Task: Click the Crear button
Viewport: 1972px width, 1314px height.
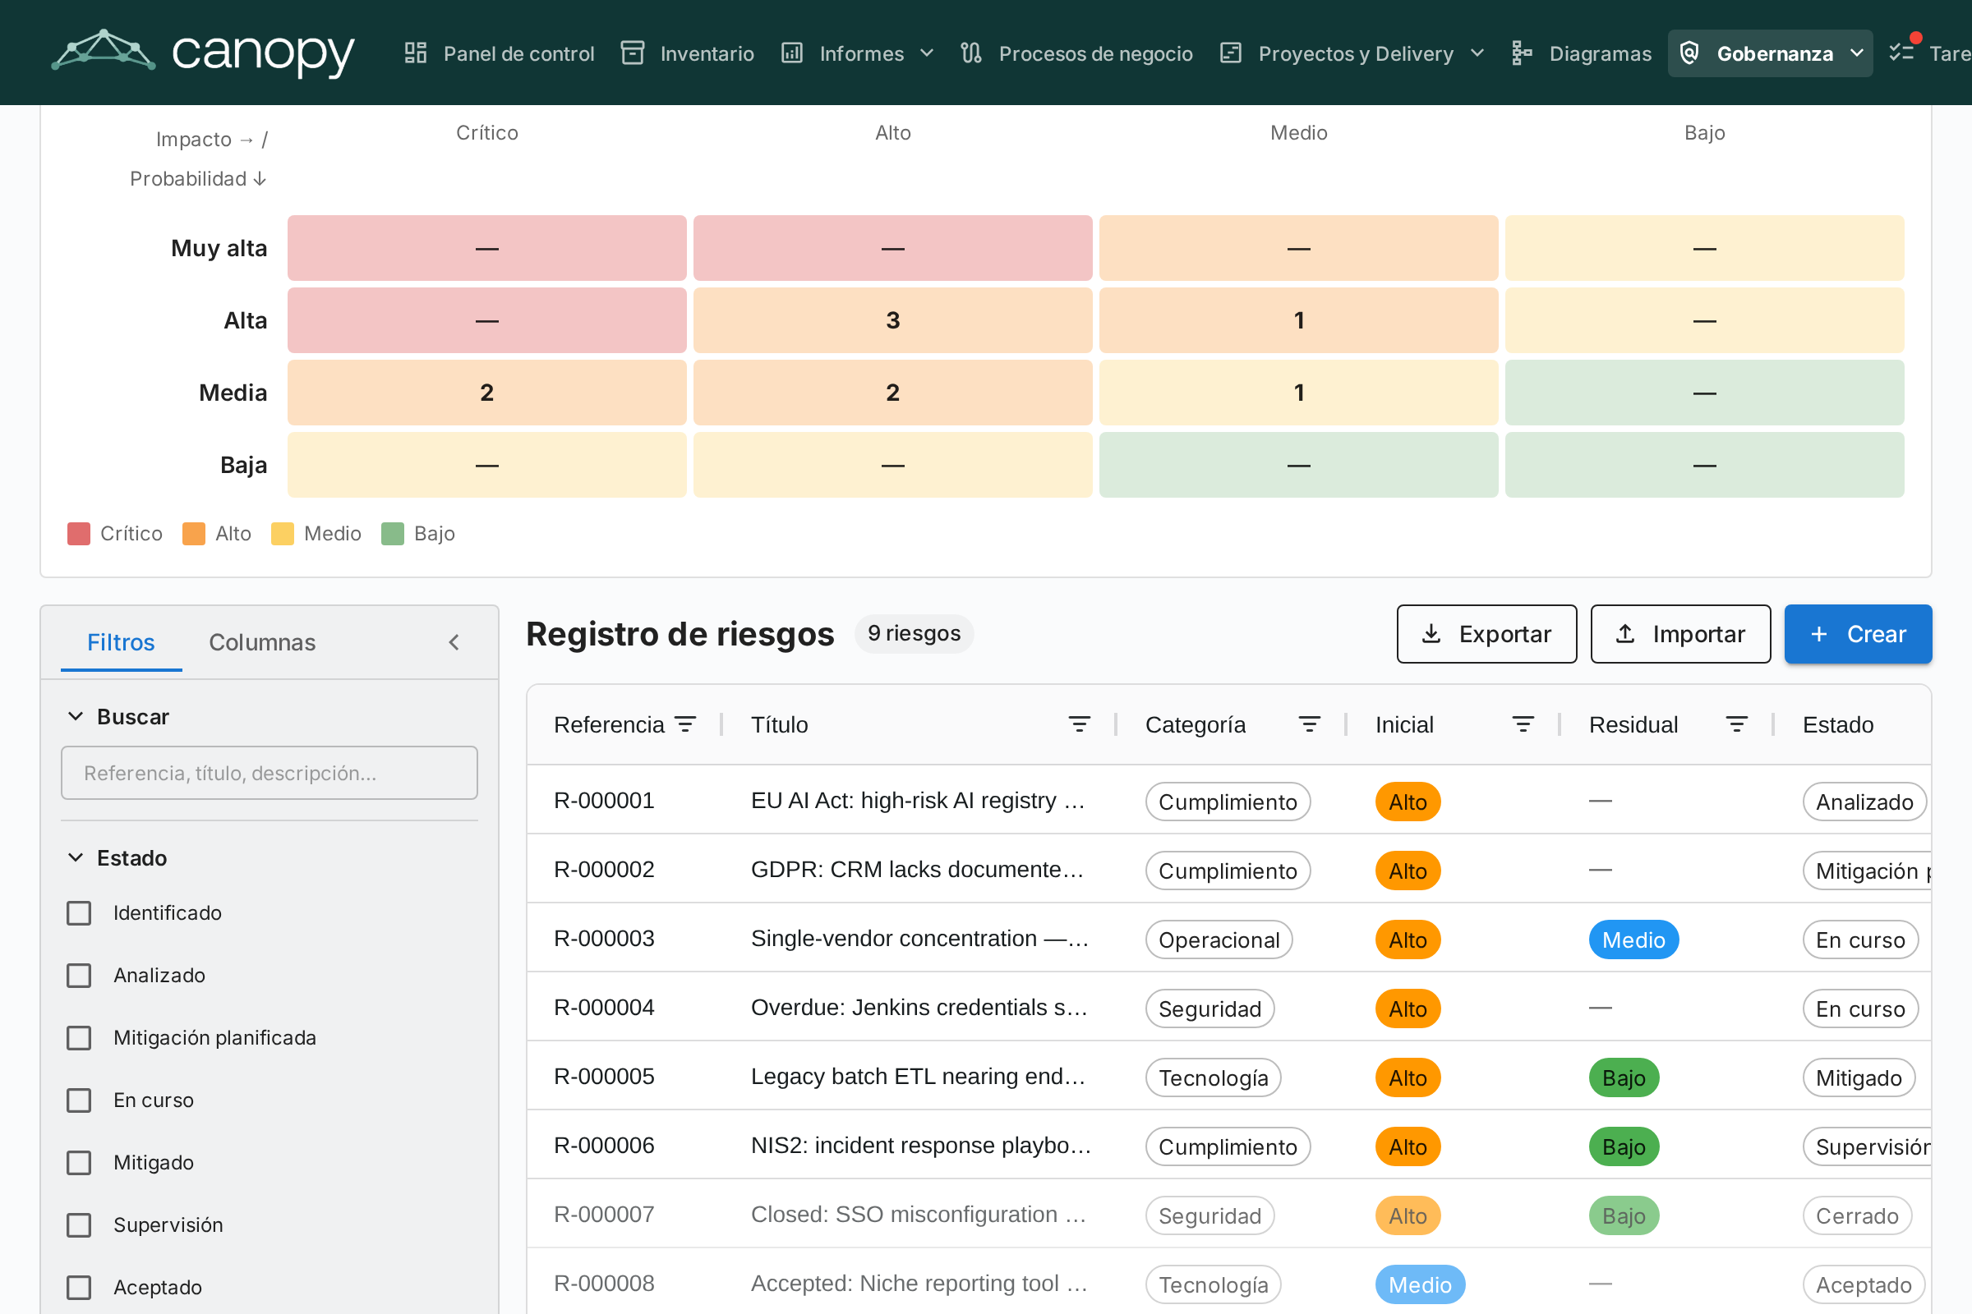Action: [1858, 634]
